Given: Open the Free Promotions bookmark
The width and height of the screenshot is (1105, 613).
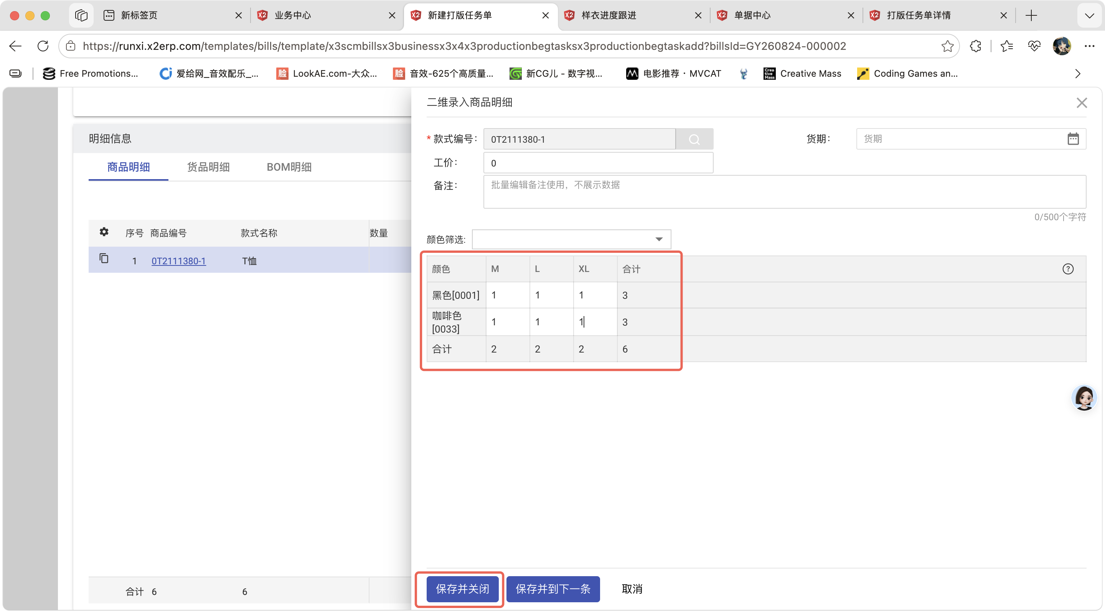Looking at the screenshot, I should 91,74.
